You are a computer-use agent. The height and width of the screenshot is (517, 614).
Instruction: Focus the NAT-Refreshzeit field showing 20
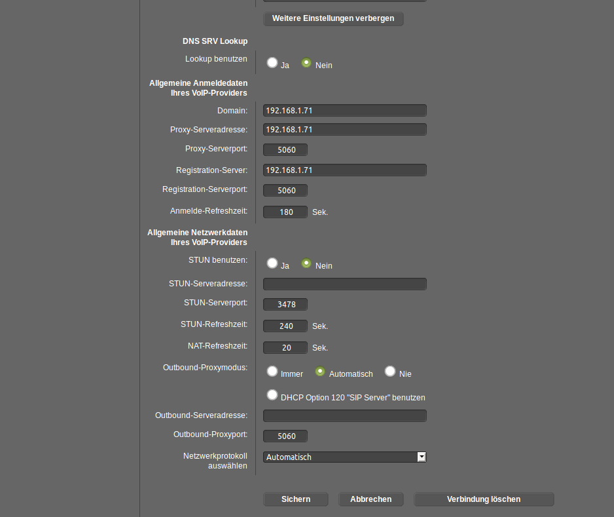tap(285, 347)
